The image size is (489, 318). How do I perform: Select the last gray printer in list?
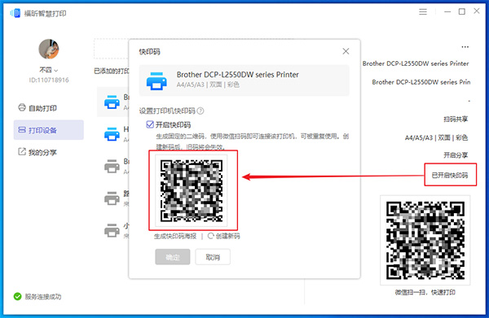pos(112,230)
